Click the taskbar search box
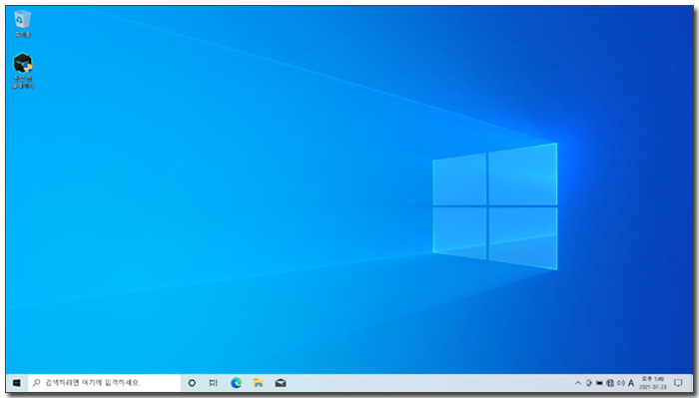699x398 pixels. [x=104, y=383]
